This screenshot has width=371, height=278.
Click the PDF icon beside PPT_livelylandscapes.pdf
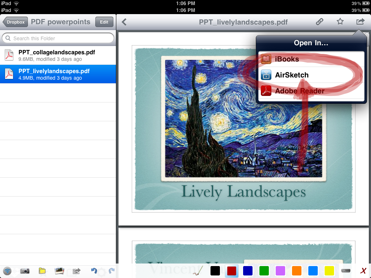pos(9,74)
